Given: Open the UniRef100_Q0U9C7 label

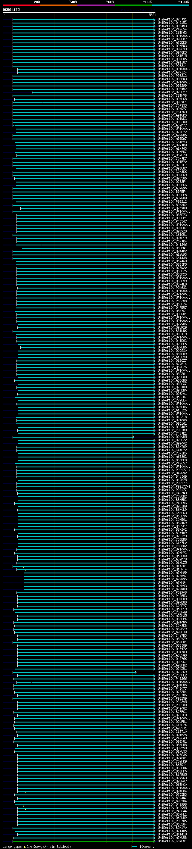Looking at the screenshot, I should point(172,526).
